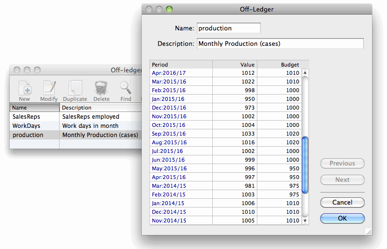The height and width of the screenshot is (249, 387).
Task: Click the Description column header in Off-ledger list
Action: click(x=101, y=108)
